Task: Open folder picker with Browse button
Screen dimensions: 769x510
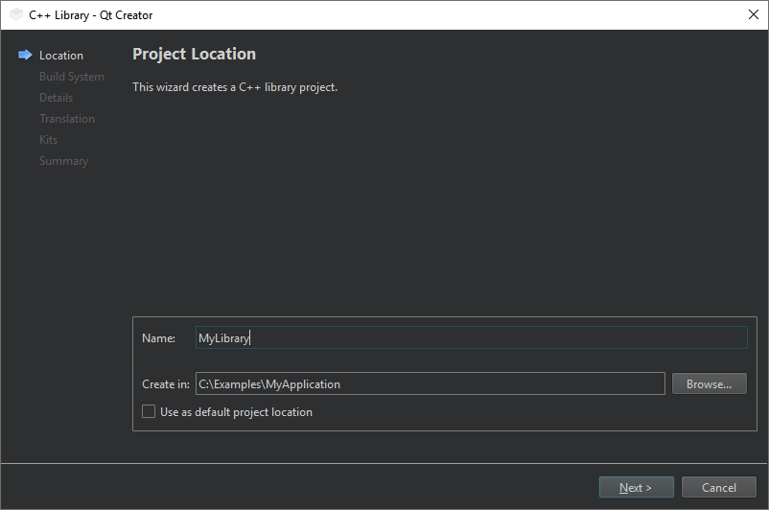Action: (x=709, y=383)
